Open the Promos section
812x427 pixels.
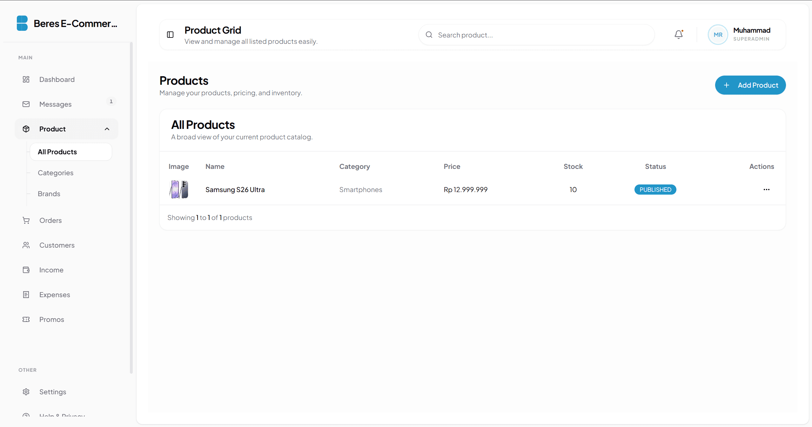tap(66, 319)
